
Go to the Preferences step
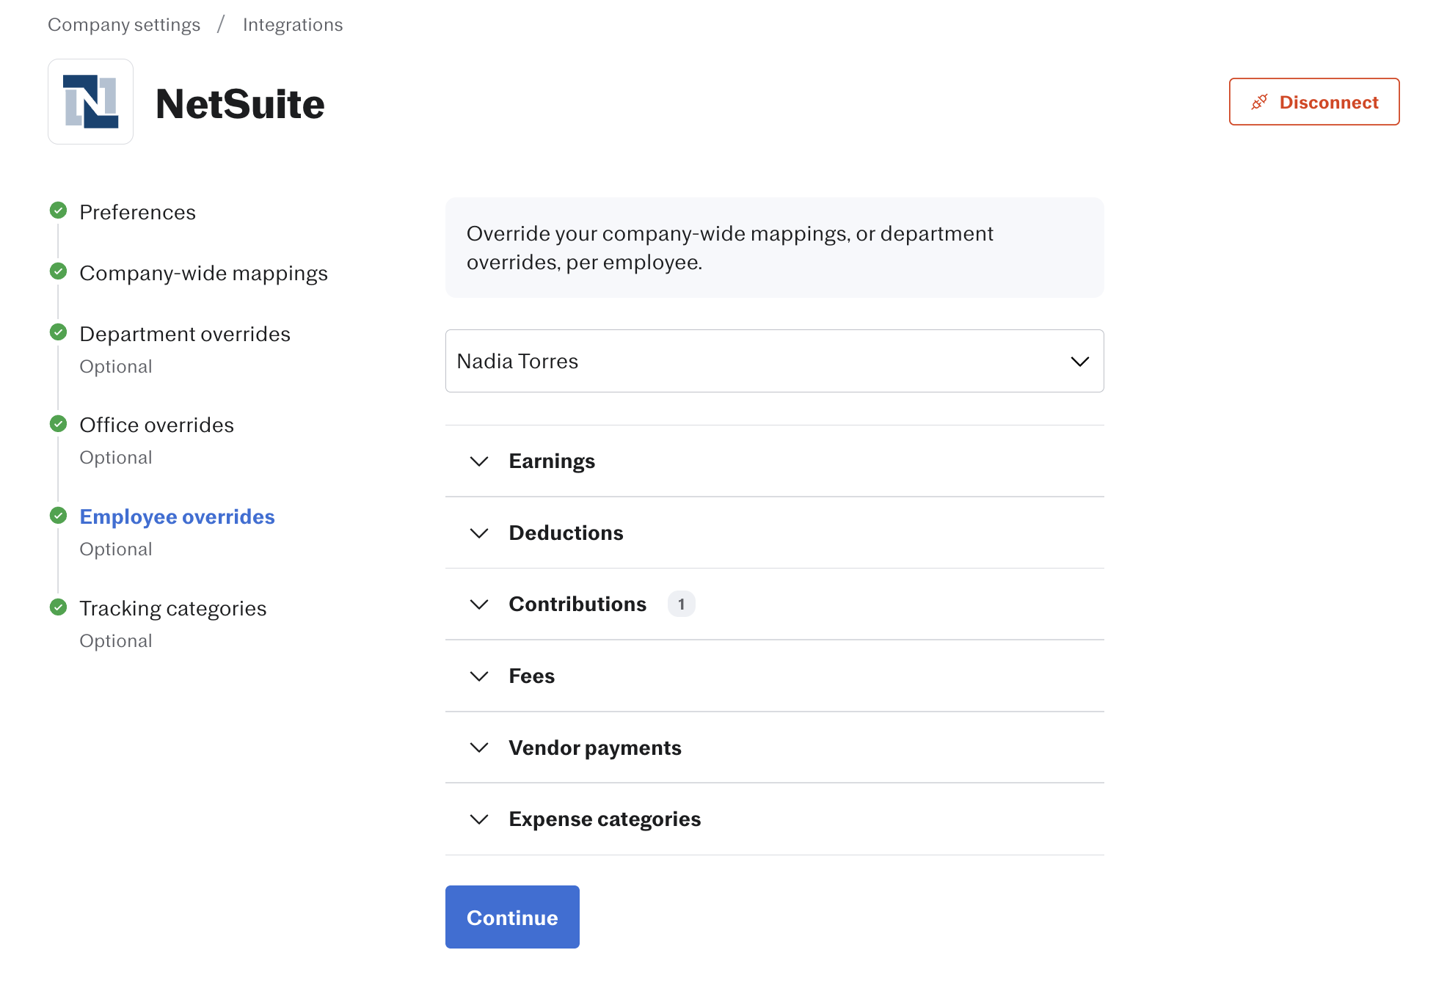[137, 212]
